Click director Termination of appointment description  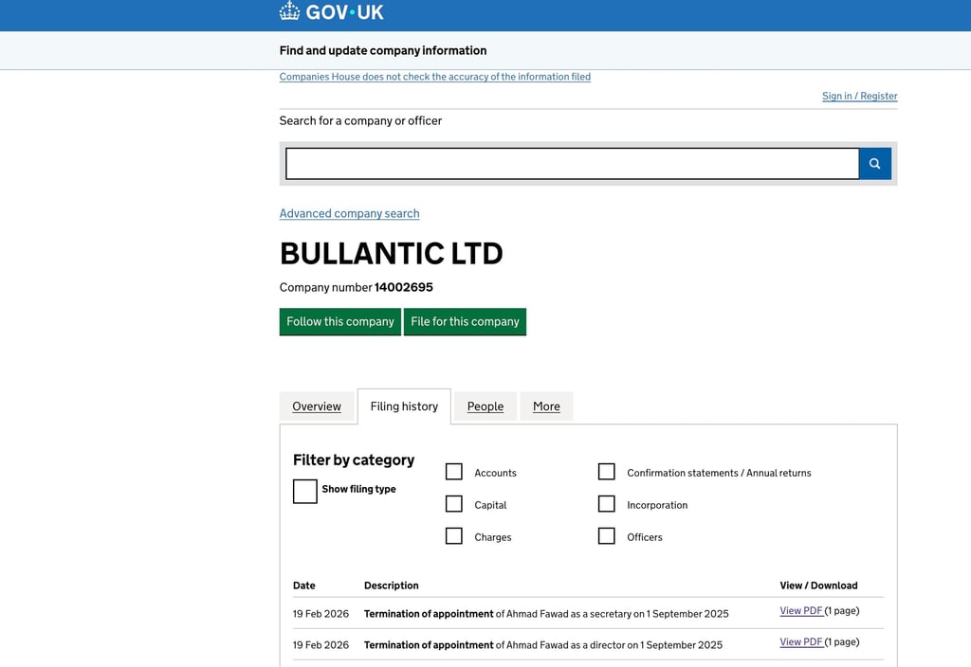tap(543, 644)
